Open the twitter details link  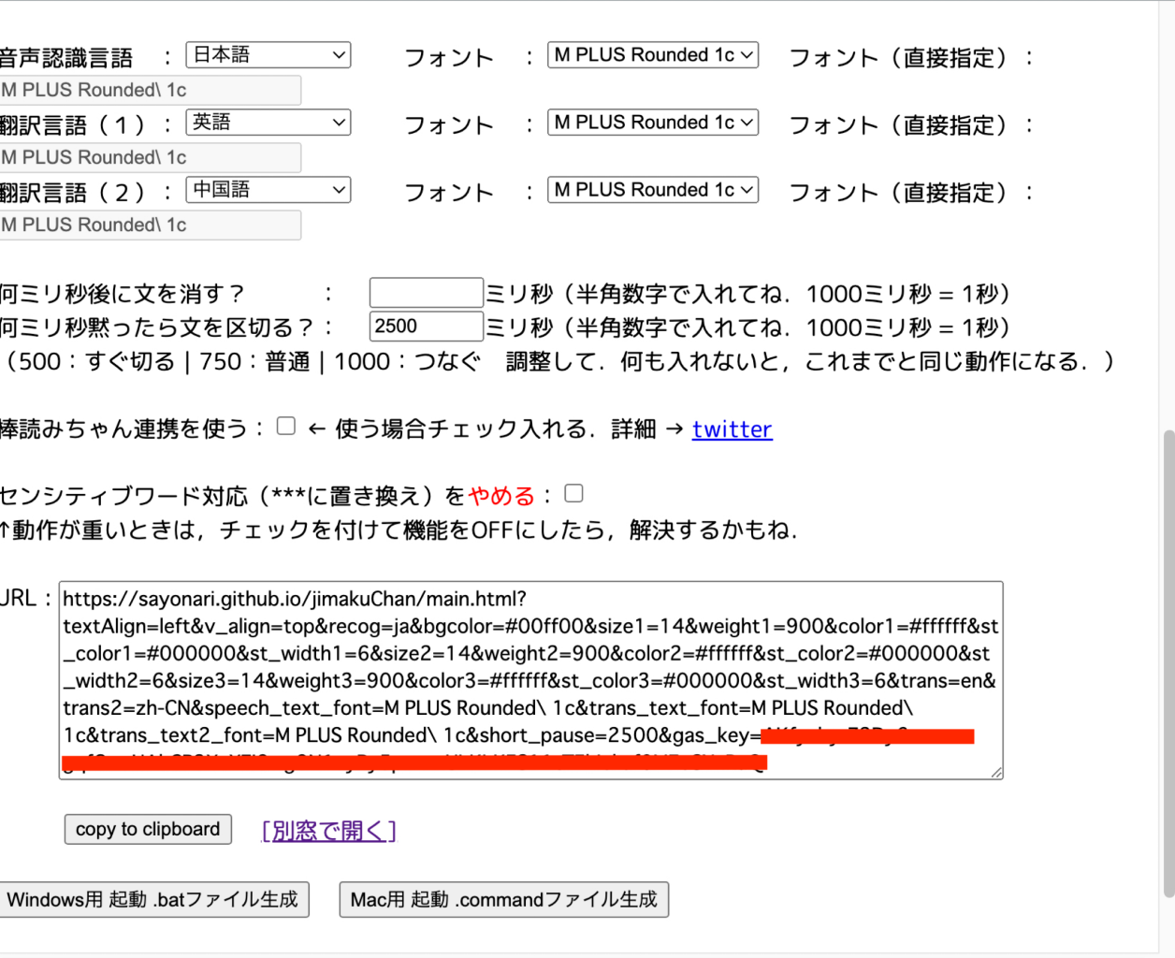732,429
